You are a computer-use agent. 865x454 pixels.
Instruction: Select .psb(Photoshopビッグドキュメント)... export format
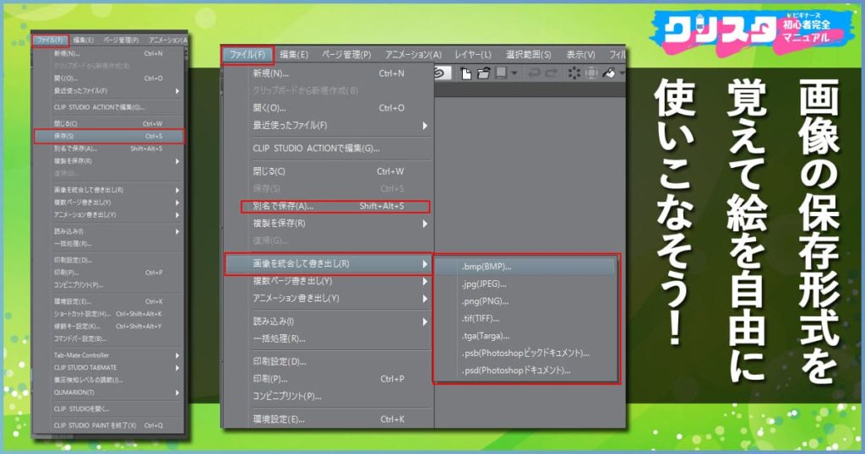point(525,354)
